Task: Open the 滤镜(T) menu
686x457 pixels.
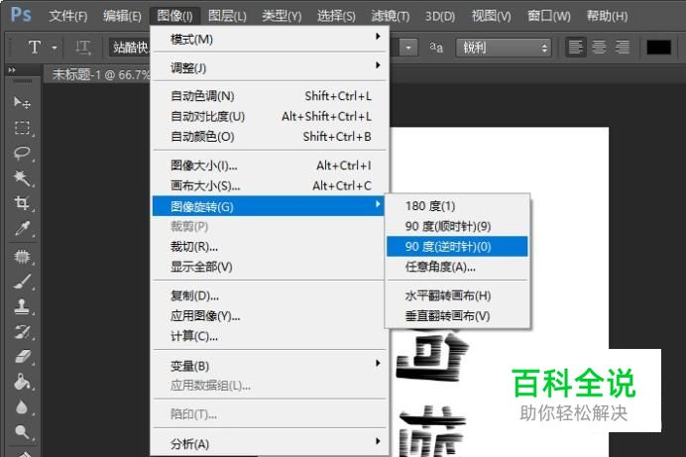Action: click(391, 16)
